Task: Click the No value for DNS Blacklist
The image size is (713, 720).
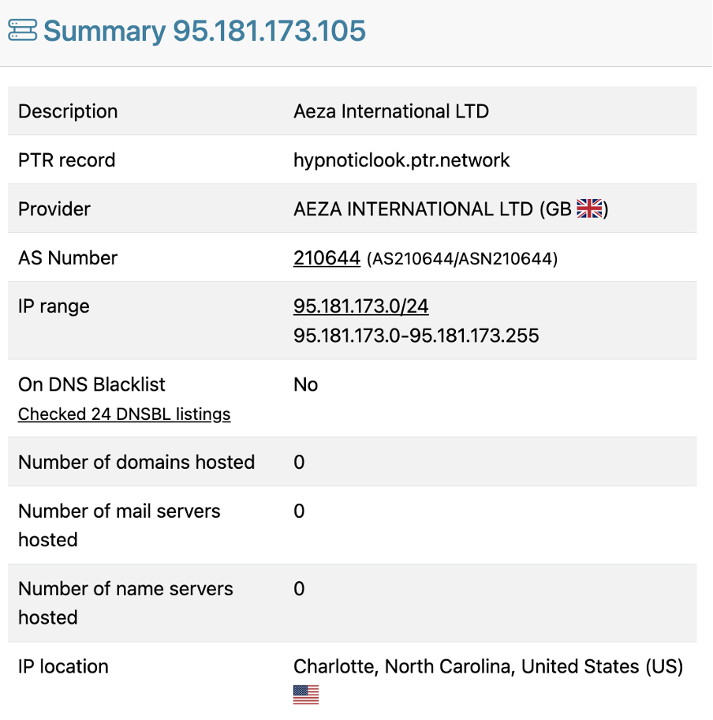Action: (305, 384)
